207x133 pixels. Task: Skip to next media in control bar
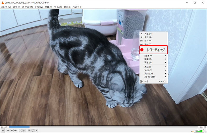(16, 130)
